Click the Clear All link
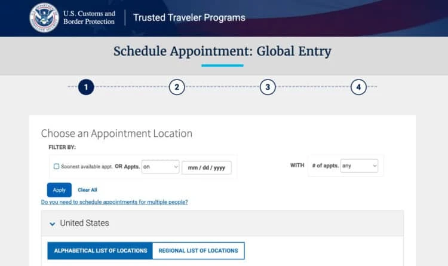The image size is (448, 266). [x=87, y=190]
